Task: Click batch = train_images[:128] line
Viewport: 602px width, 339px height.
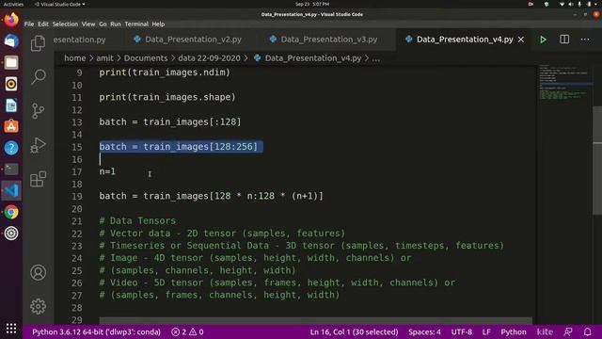Action: 170,121
